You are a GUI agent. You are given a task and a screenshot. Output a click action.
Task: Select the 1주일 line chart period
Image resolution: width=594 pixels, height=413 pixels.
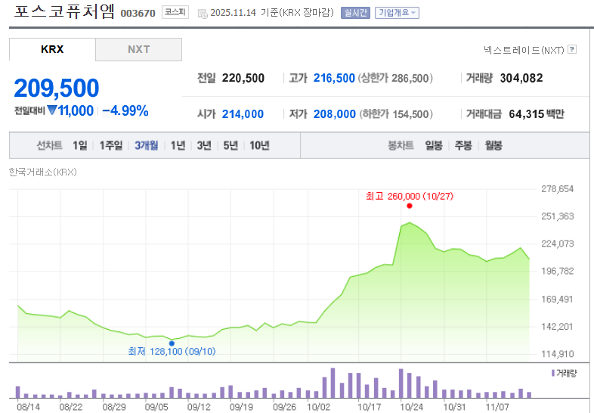pos(111,145)
